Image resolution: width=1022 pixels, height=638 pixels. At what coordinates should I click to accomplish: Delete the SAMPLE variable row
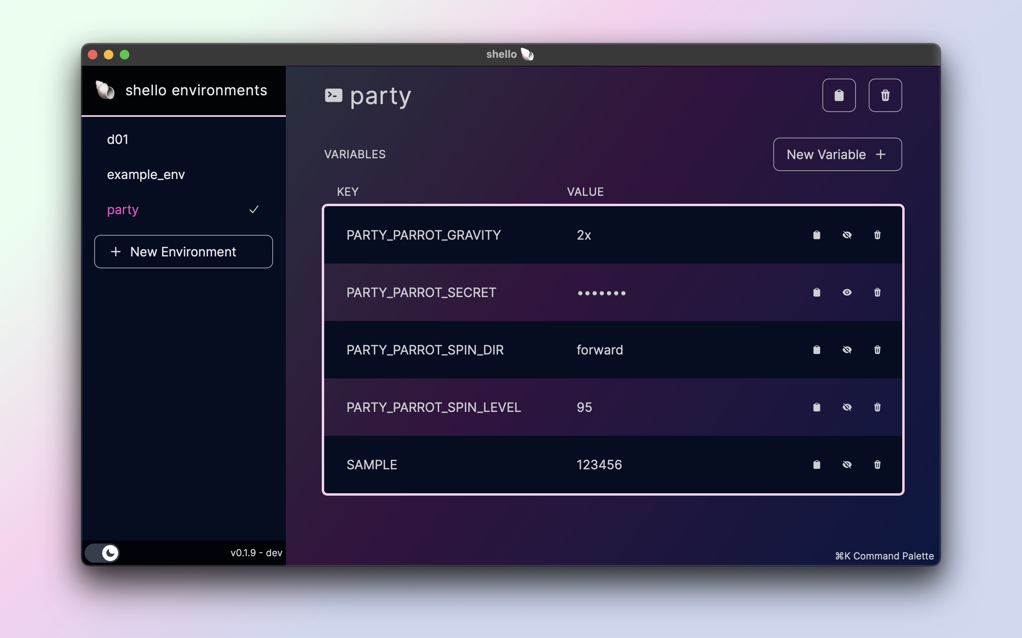click(x=877, y=465)
